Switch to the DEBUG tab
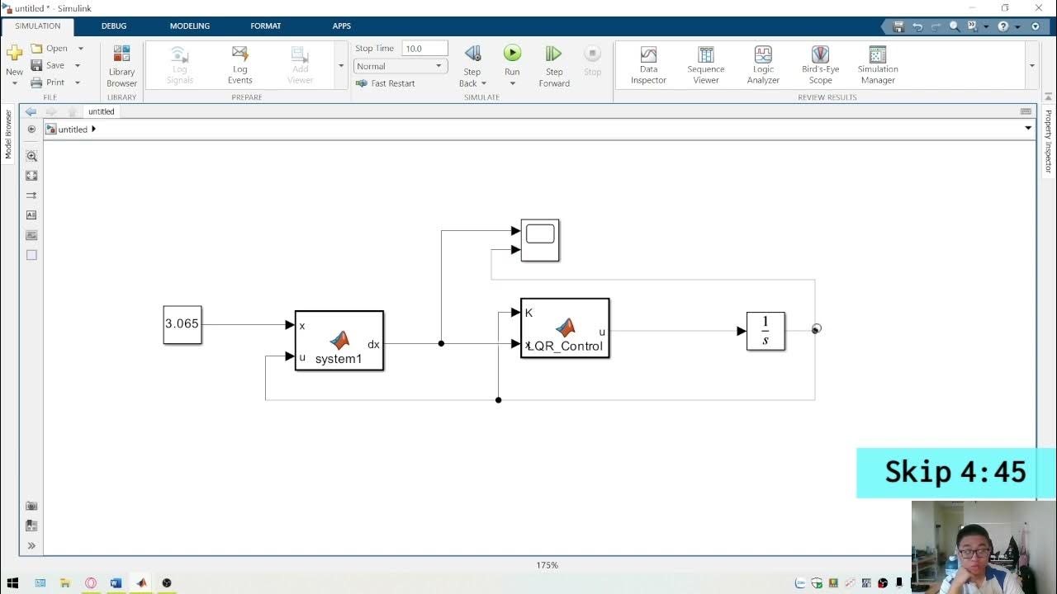Screen dimensions: 1057x594 pos(114,26)
